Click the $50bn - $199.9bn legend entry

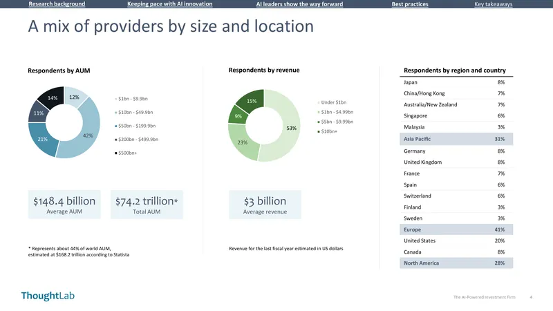135,126
